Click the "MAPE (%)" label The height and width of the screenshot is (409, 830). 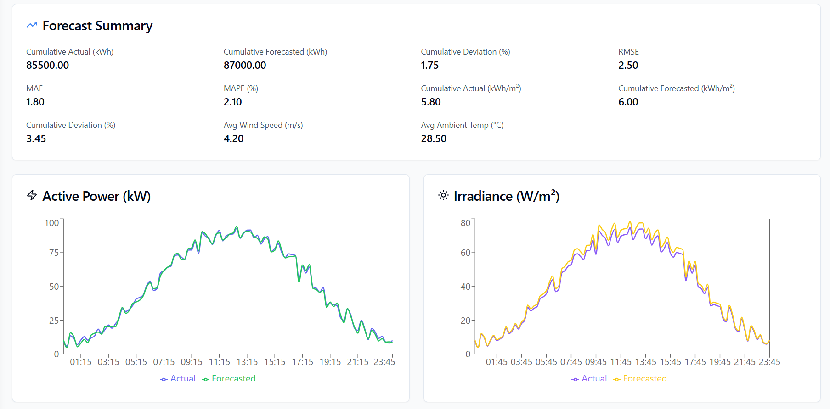[241, 88]
